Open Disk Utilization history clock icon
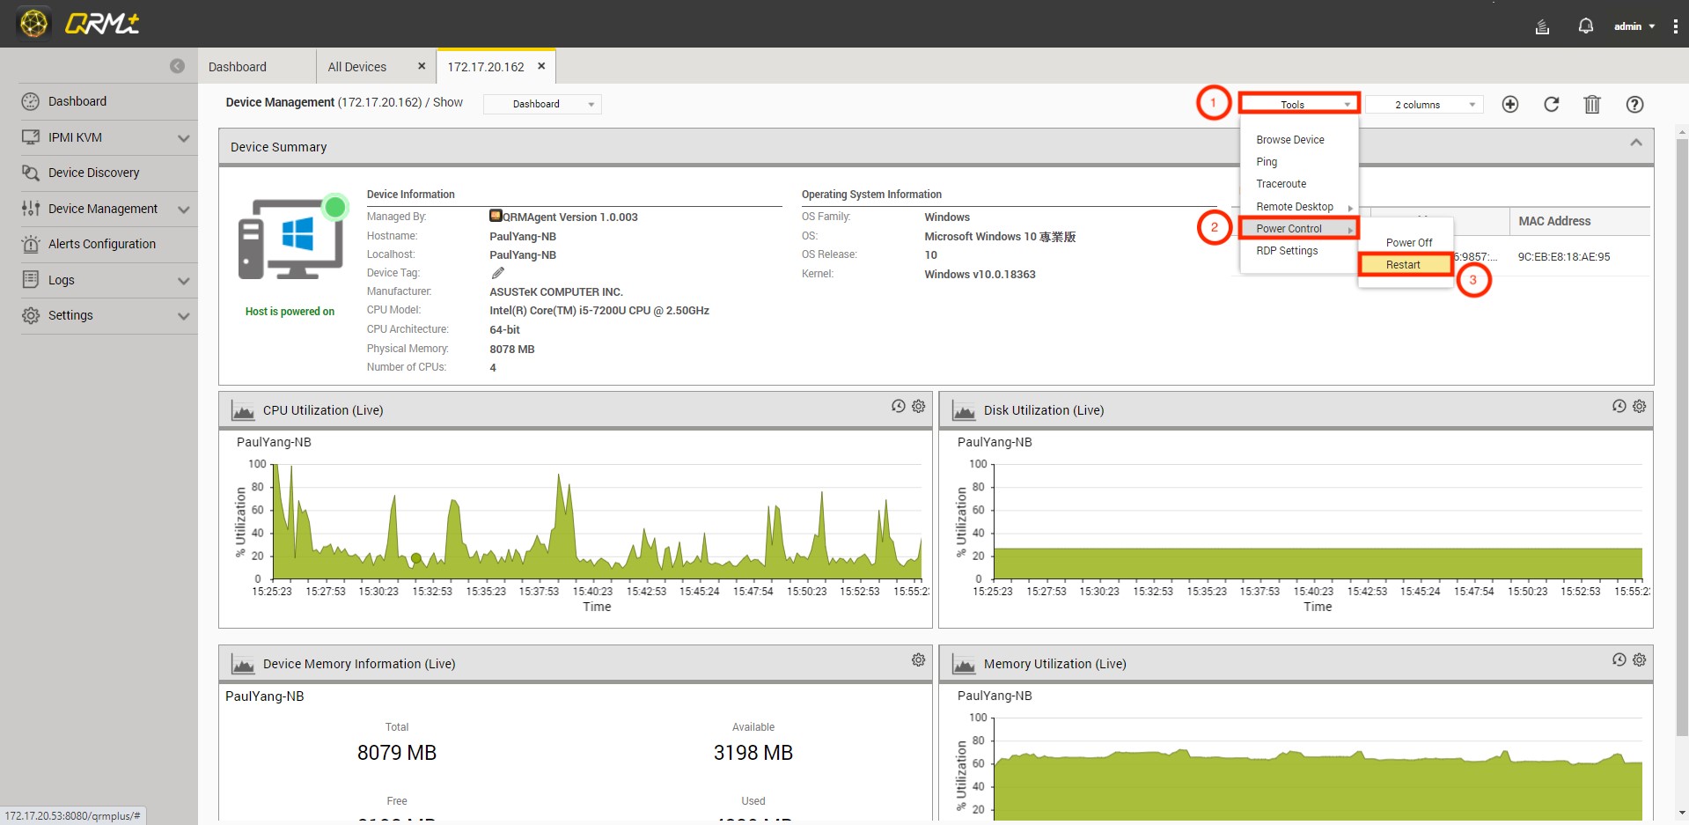The height and width of the screenshot is (825, 1689). pyautogui.click(x=1618, y=406)
